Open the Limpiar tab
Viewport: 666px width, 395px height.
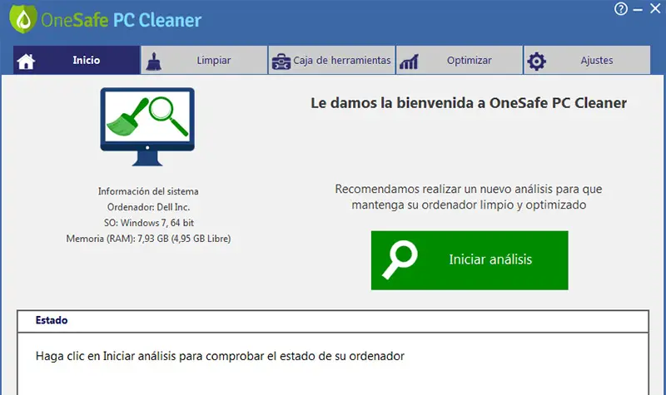(204, 60)
